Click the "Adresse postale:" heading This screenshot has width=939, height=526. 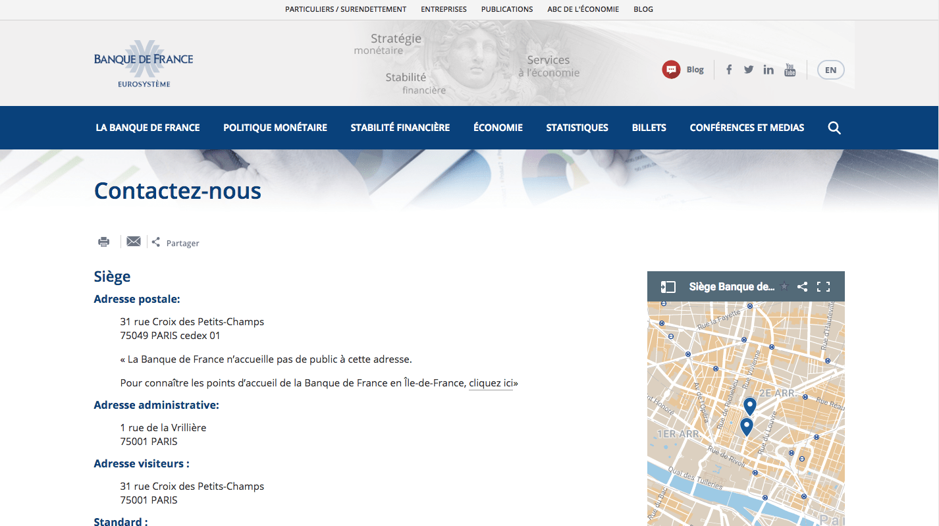tap(137, 299)
